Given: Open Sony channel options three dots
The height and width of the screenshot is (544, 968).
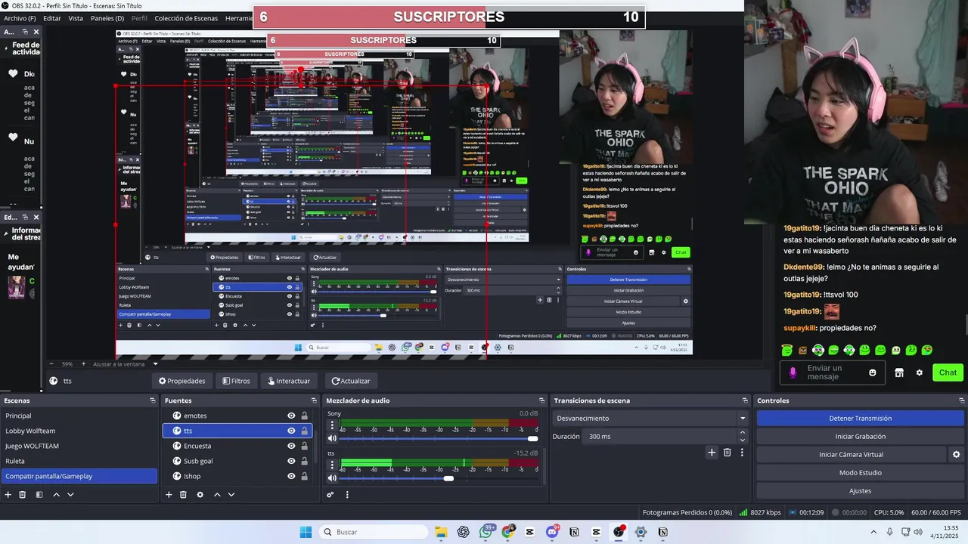Looking at the screenshot, I should [x=332, y=425].
